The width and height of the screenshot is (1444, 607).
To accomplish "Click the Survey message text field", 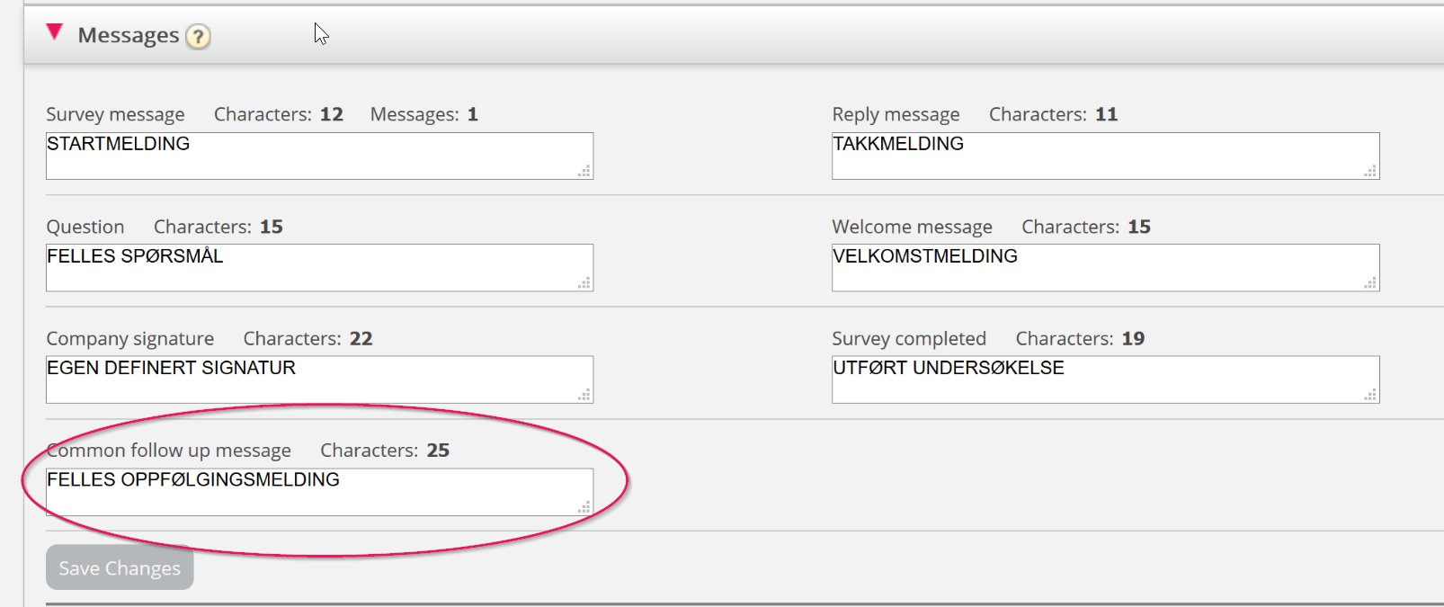I will 319,156.
